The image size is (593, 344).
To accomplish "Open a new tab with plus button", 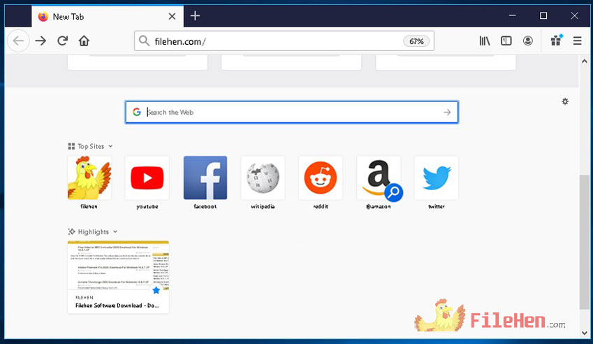I will coord(195,16).
